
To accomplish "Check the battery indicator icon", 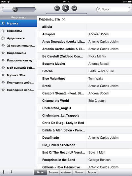I will tap(130, 2).
